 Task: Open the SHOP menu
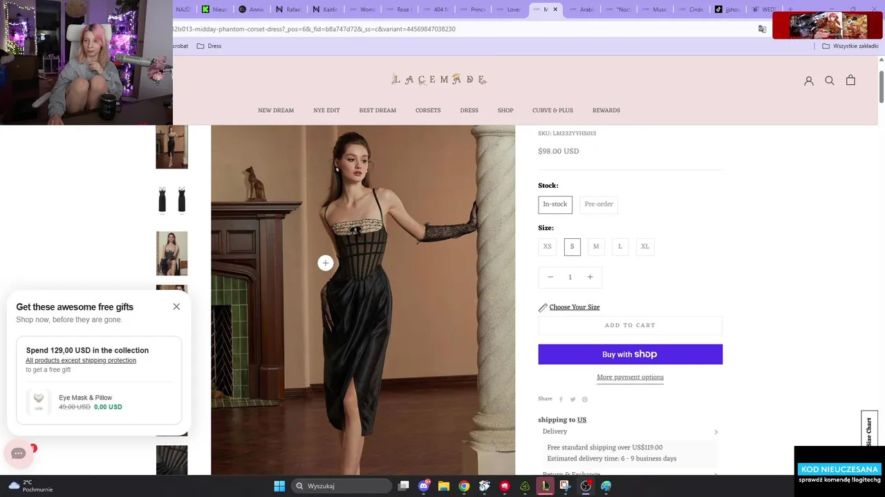[505, 110]
